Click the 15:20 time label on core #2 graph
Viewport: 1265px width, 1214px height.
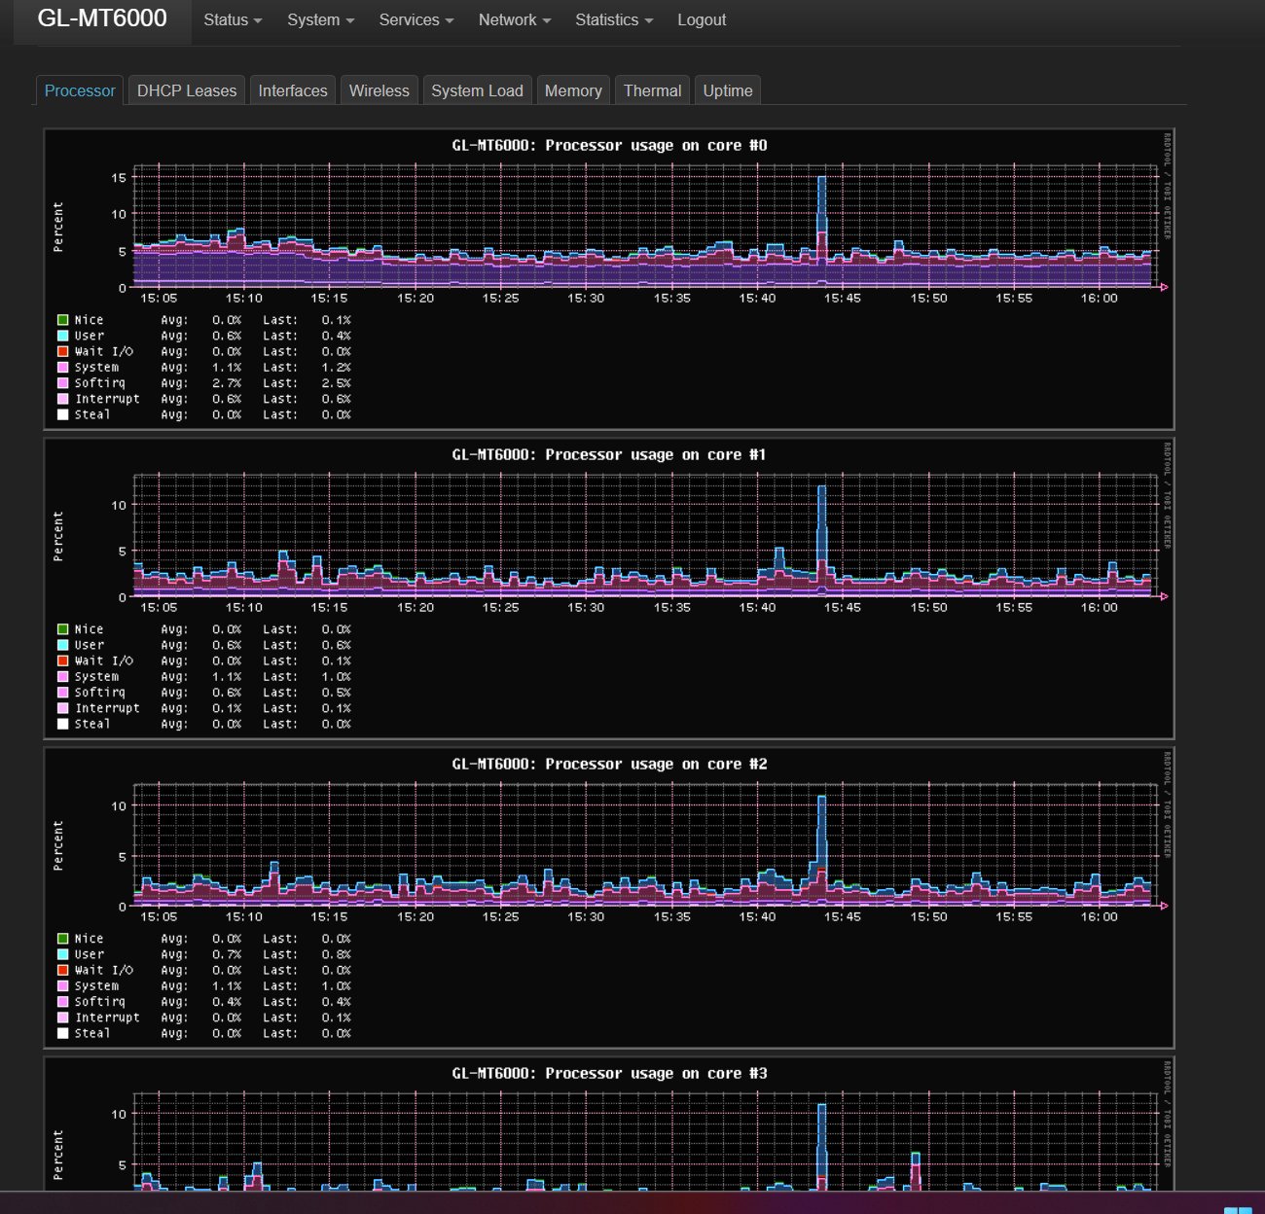[416, 916]
